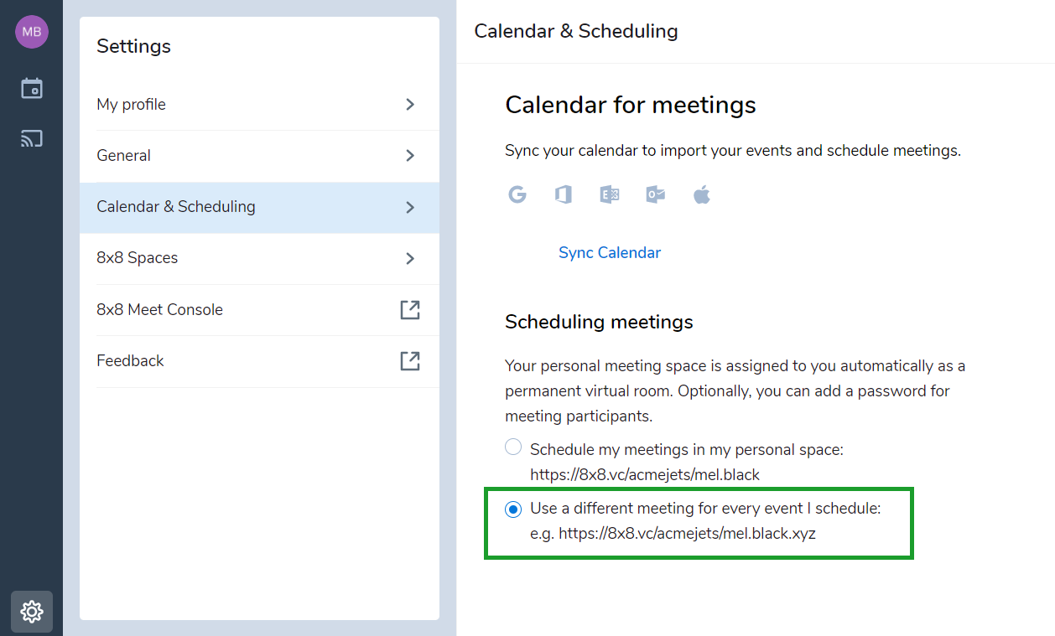The height and width of the screenshot is (636, 1055).
Task: Open settings via the gear icon
Action: pyautogui.click(x=32, y=612)
